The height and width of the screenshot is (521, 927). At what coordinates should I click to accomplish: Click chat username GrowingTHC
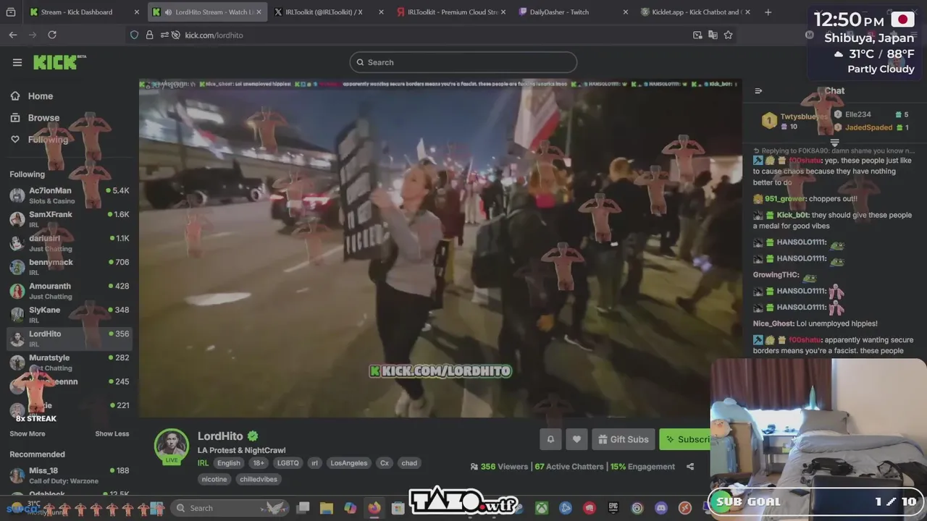click(x=776, y=275)
